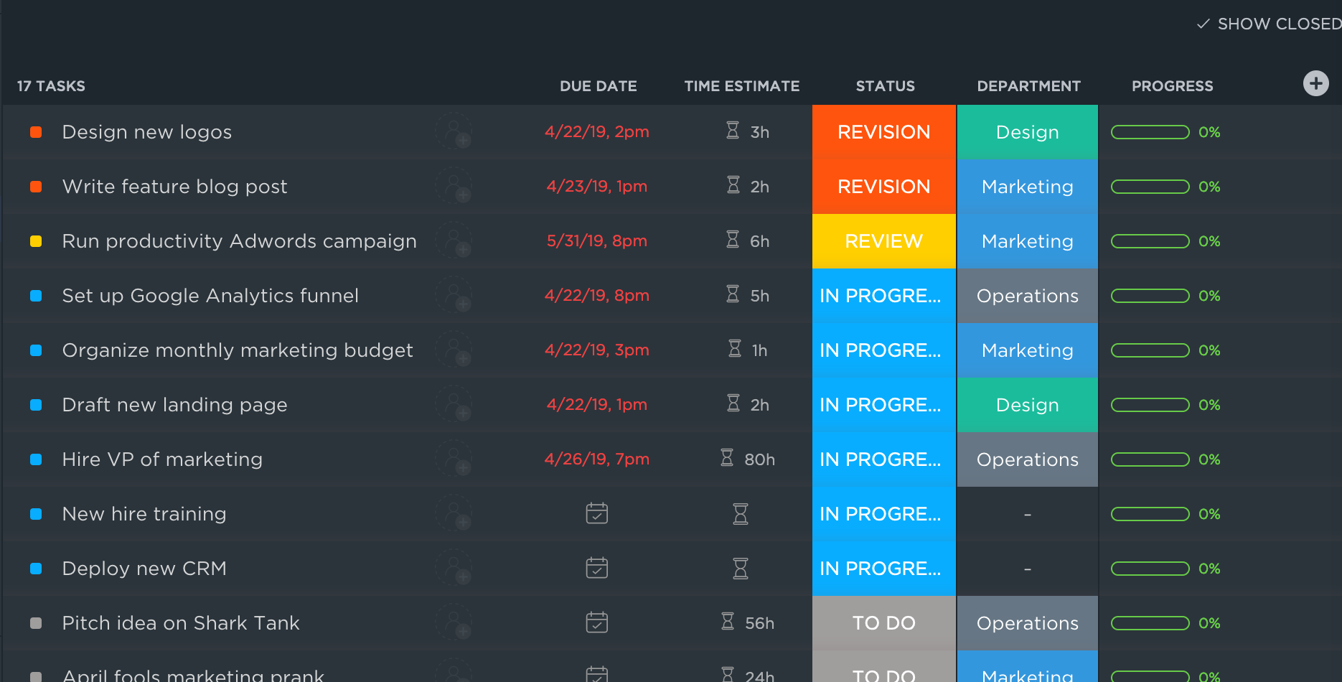Sort by the STATUS column header
Viewport: 1342px width, 682px height.
884,85
